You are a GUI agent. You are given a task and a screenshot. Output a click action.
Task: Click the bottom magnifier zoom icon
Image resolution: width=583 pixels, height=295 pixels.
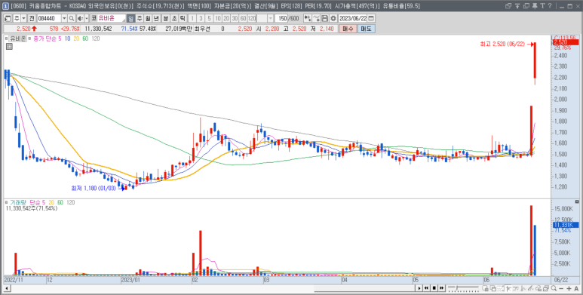pos(554,288)
